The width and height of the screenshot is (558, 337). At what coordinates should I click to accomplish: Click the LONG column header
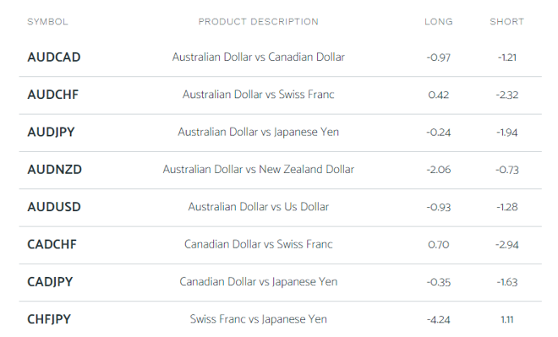point(439,22)
